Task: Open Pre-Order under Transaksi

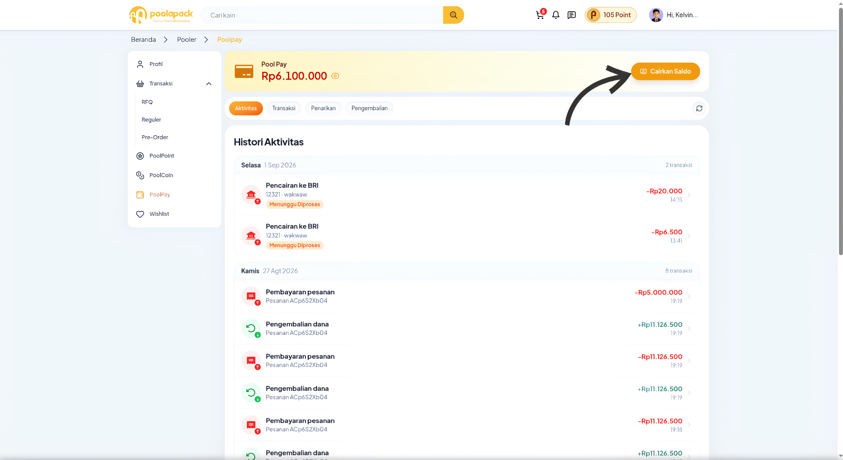Action: click(155, 137)
